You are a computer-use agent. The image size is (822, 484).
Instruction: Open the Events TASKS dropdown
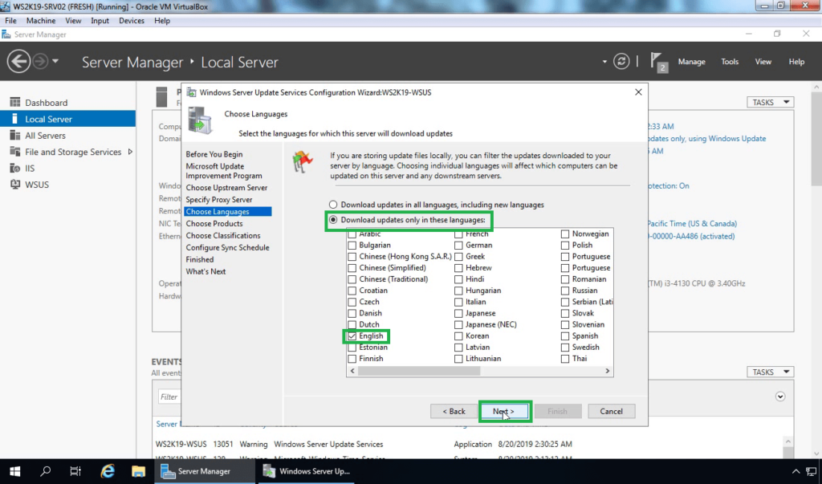click(x=770, y=372)
